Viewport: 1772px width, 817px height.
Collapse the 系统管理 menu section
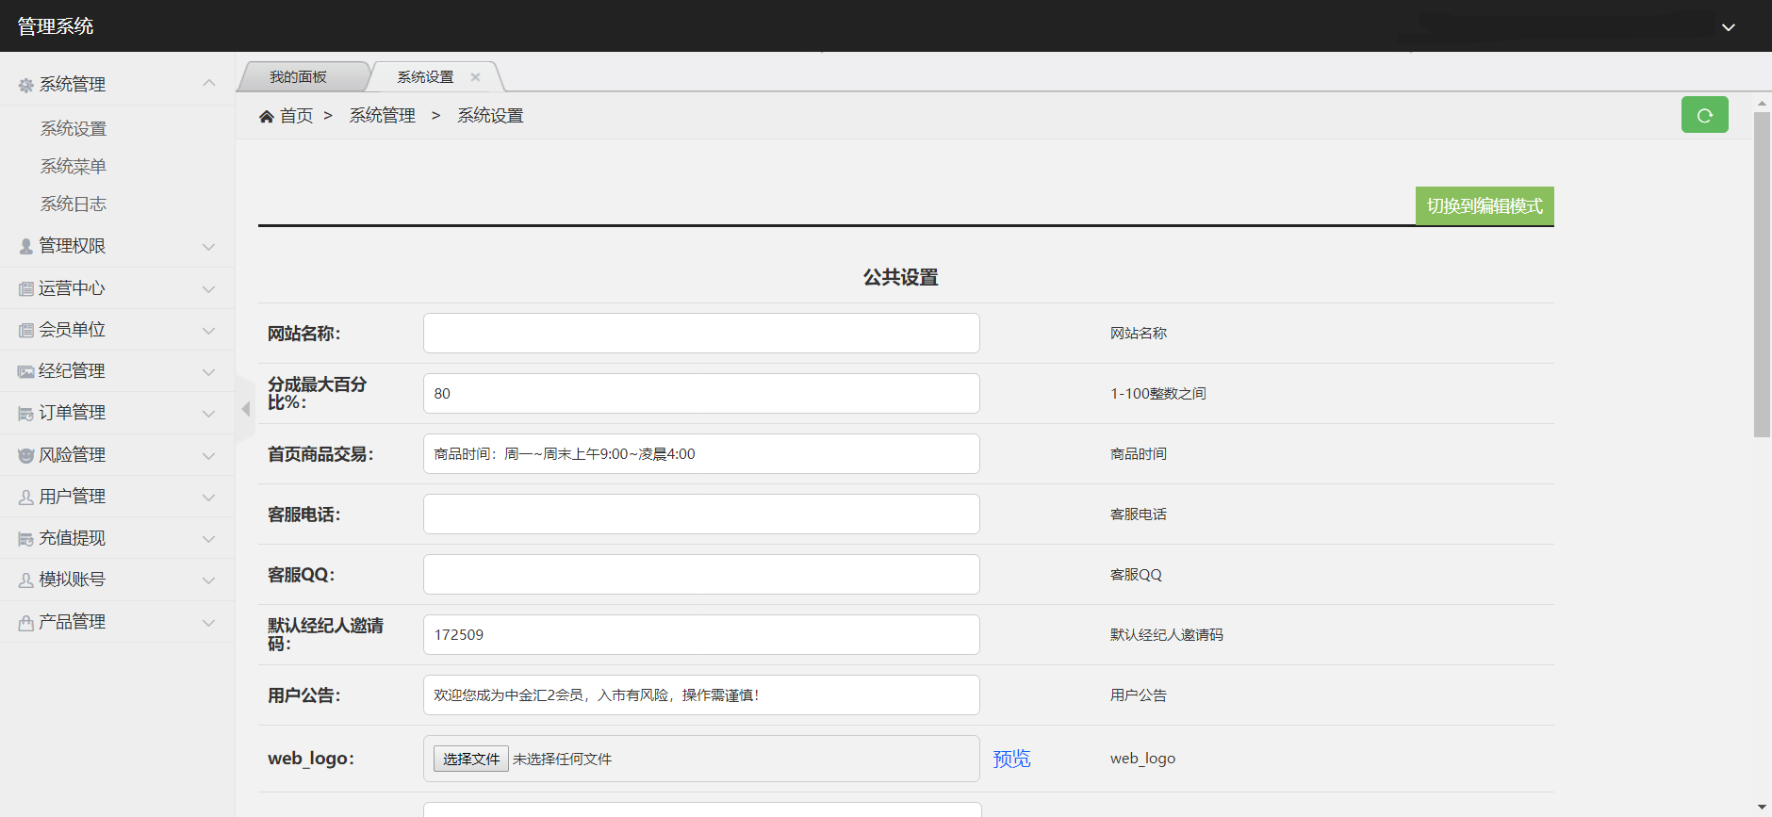(x=208, y=84)
